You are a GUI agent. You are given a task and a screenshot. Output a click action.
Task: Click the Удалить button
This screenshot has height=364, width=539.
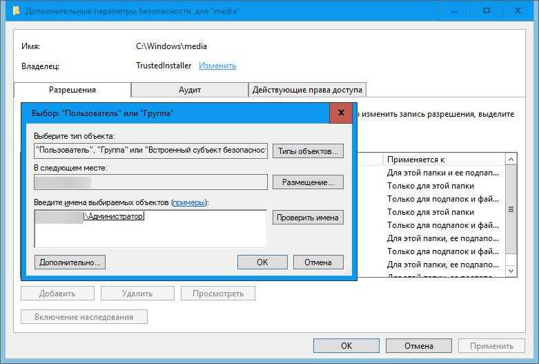(137, 294)
